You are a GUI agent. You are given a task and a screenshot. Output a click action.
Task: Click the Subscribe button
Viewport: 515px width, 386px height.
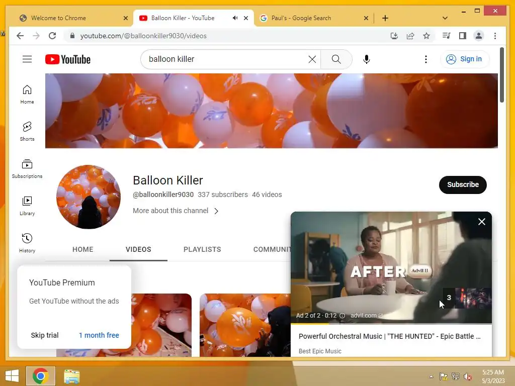(x=463, y=185)
